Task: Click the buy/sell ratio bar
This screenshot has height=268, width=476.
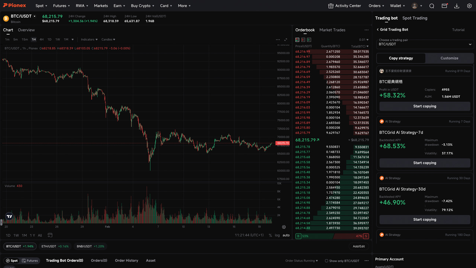Action: pyautogui.click(x=332, y=236)
